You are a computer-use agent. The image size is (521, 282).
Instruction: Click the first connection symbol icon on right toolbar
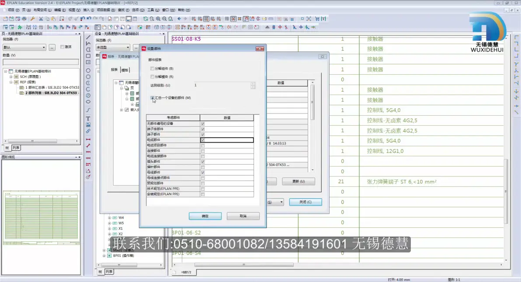516,37
